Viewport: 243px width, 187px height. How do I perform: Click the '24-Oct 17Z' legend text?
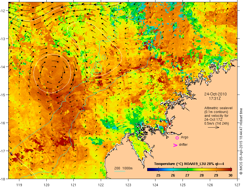pos(213,120)
